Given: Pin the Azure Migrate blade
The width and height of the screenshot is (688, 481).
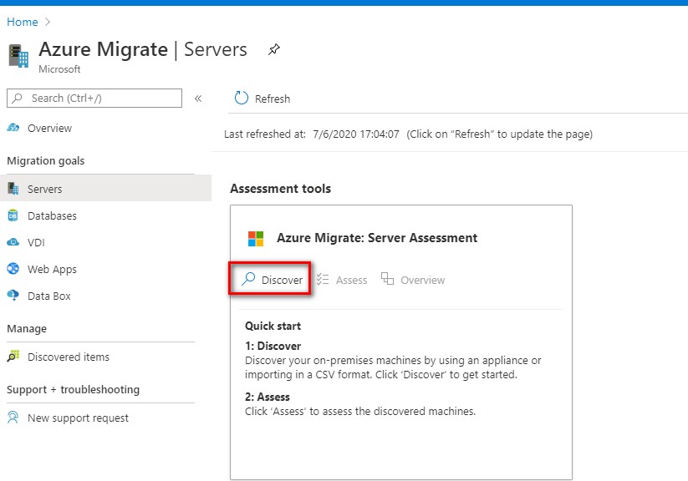Looking at the screenshot, I should 274,49.
